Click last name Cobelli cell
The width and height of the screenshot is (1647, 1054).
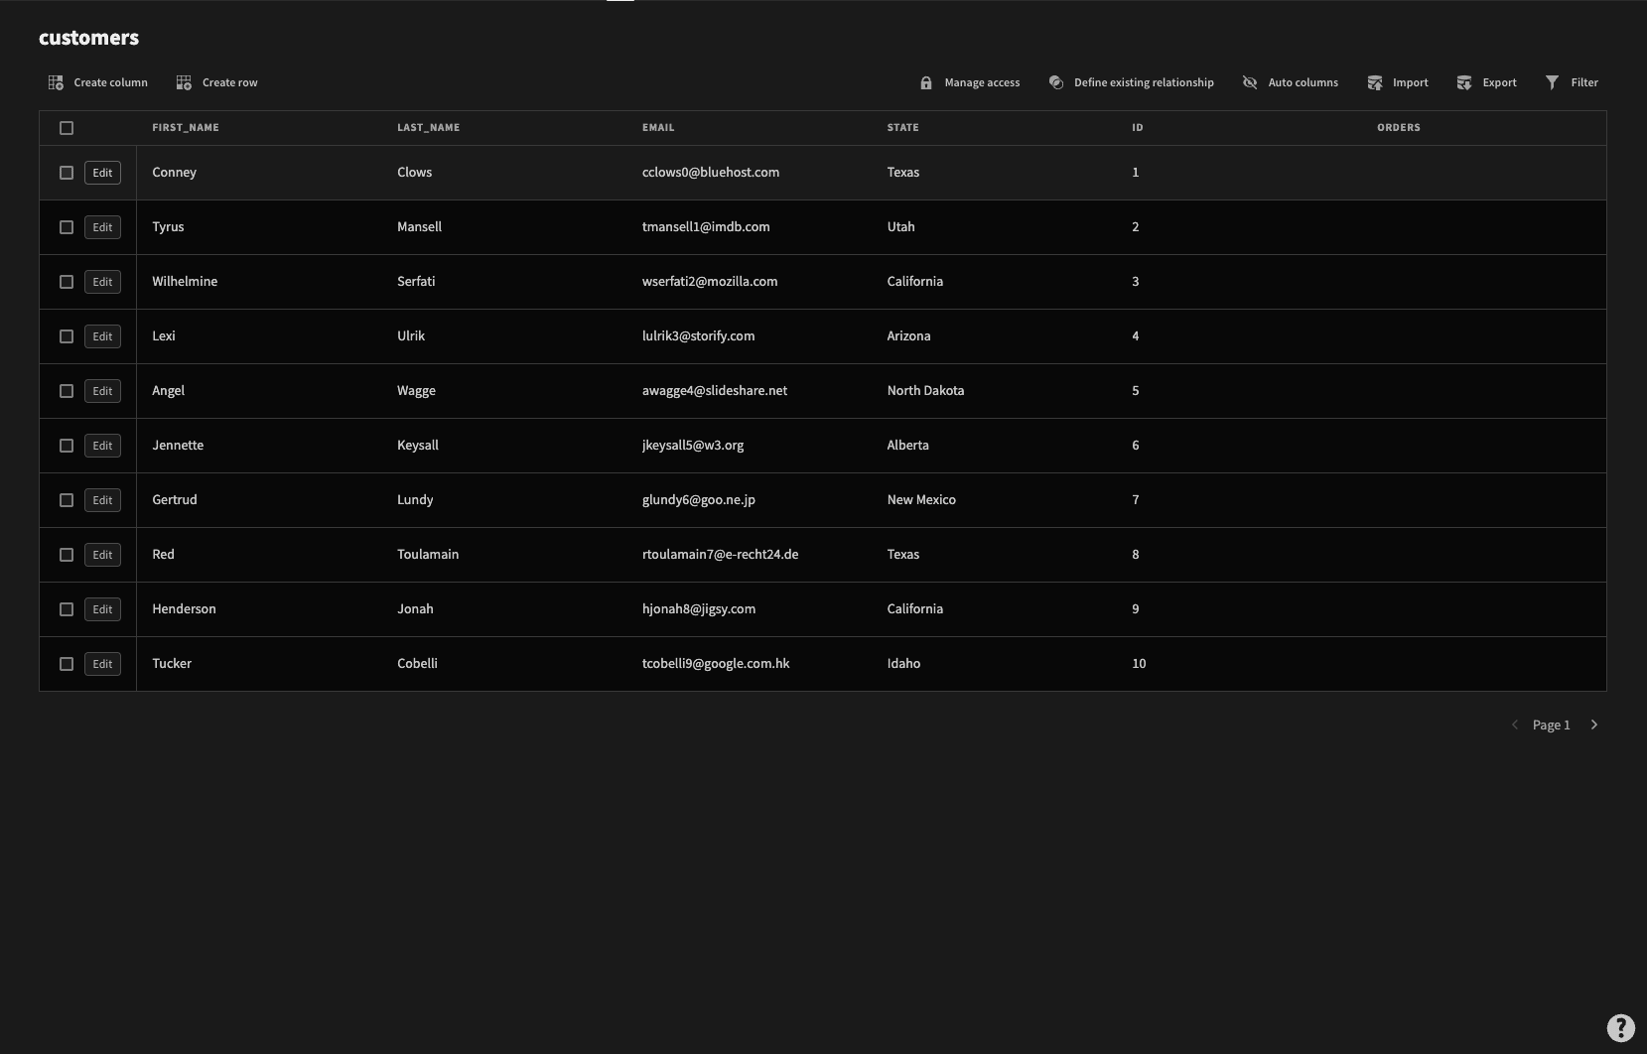pos(417,663)
